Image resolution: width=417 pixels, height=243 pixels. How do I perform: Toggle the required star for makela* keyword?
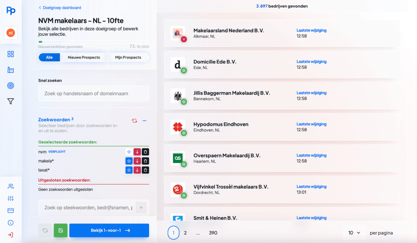pyautogui.click(x=129, y=161)
